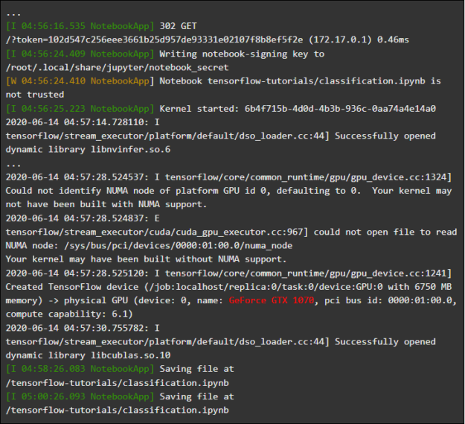Click 'pci bus id: 0000:01:00.0,' text
Viewport: 465px width, 424px height.
(391, 300)
